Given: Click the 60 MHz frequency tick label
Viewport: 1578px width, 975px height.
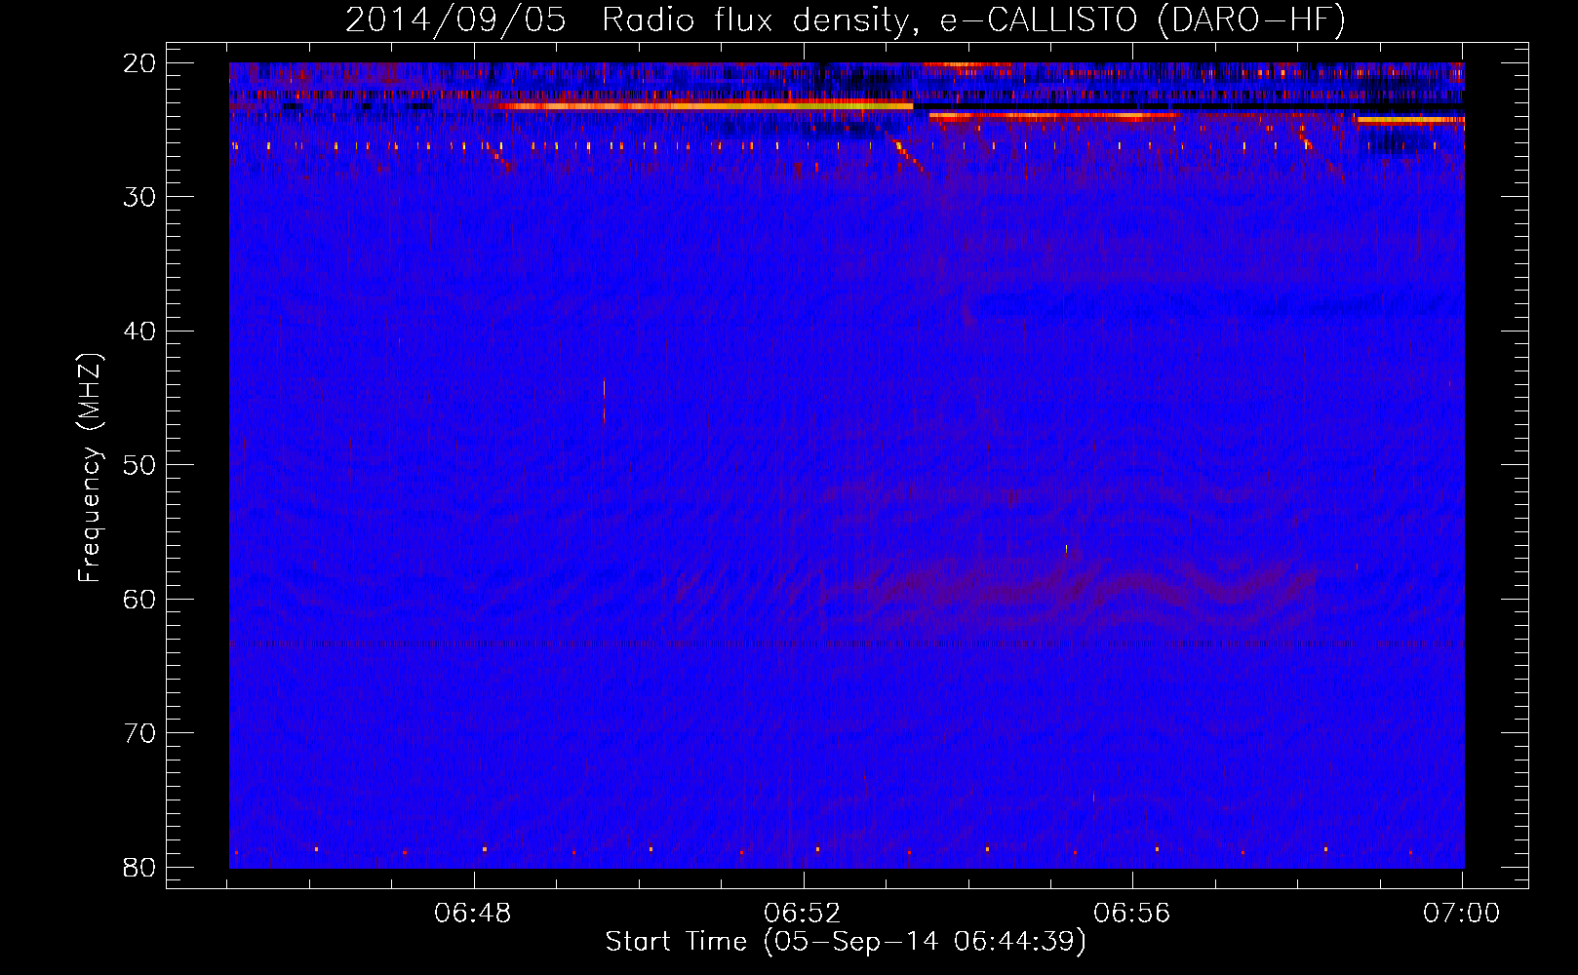Looking at the screenshot, I should [x=140, y=599].
